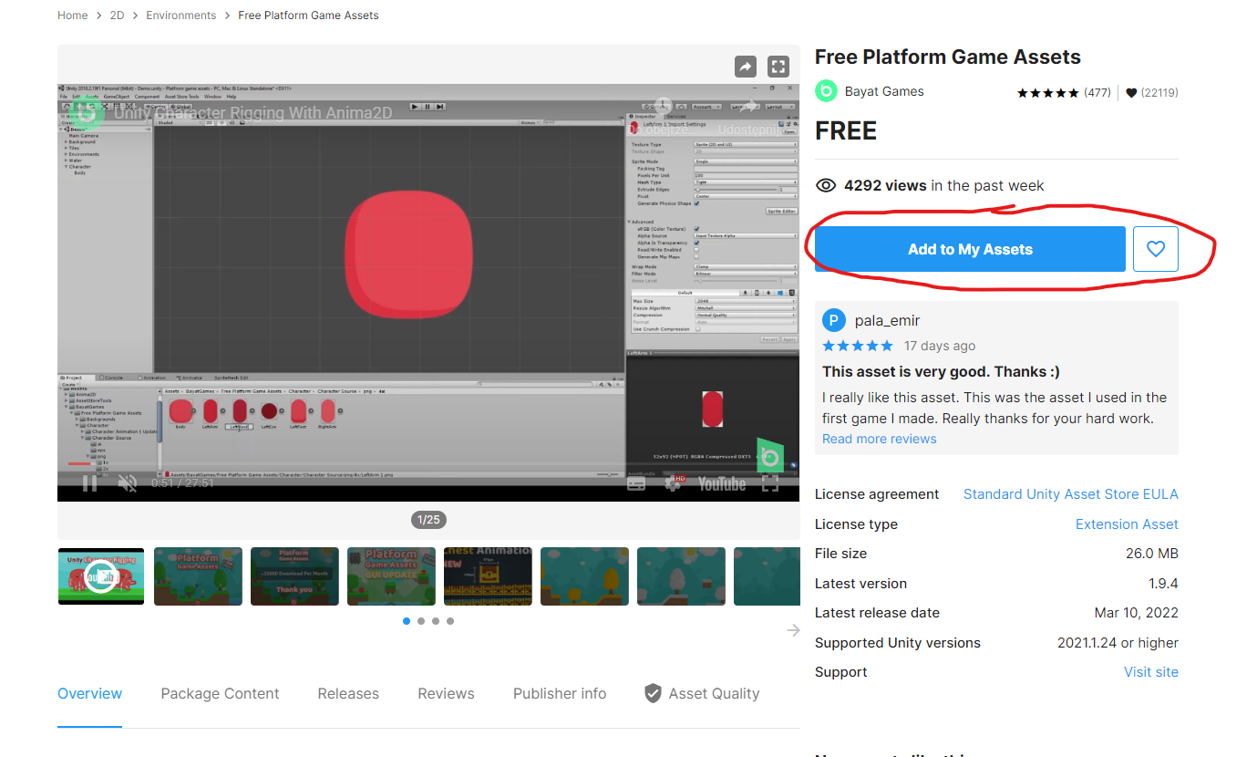Select the GUI UPDATE thumbnail
1257x757 pixels.
click(391, 576)
